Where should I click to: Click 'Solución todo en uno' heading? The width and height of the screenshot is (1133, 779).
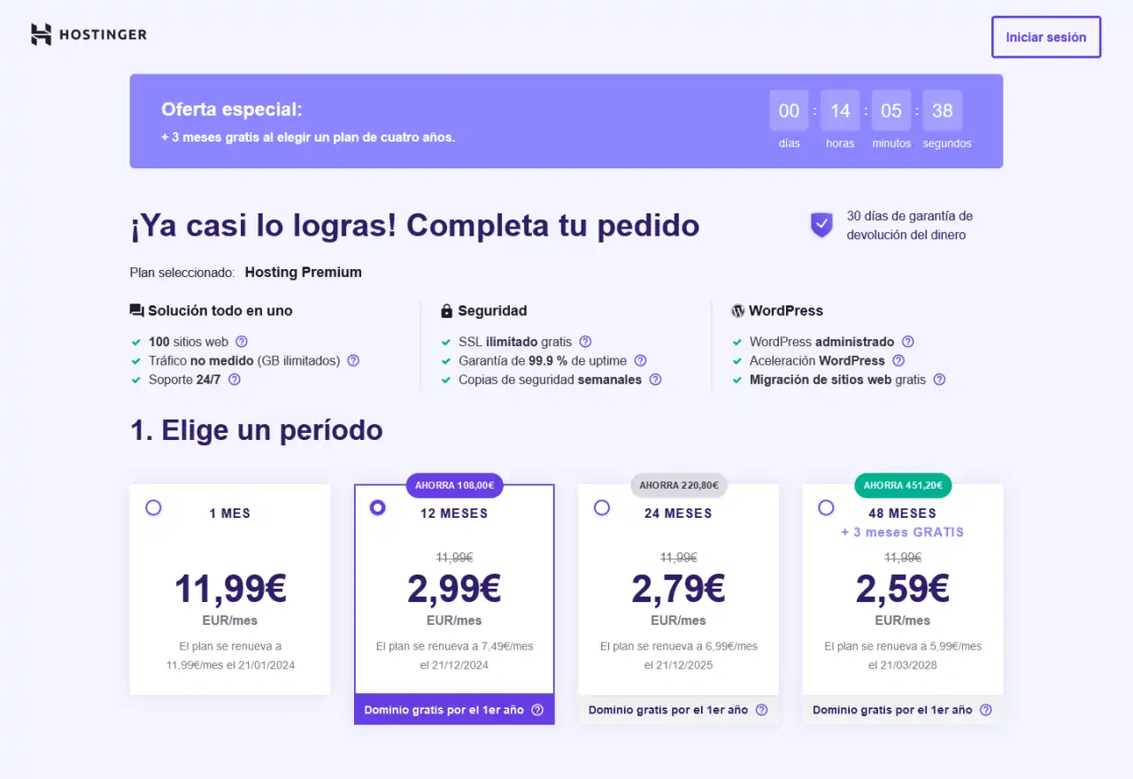click(x=220, y=311)
